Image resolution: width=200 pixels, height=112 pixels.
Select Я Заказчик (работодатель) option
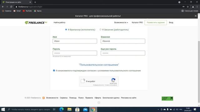100,30
